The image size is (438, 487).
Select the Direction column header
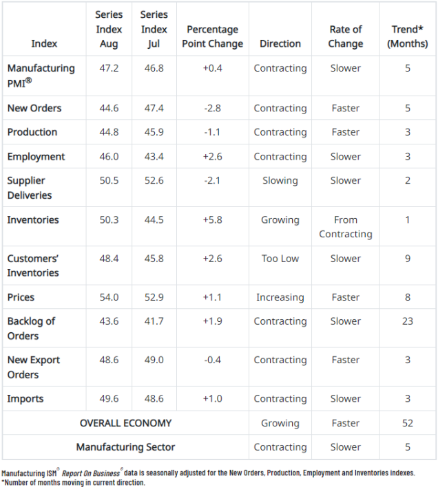click(280, 43)
